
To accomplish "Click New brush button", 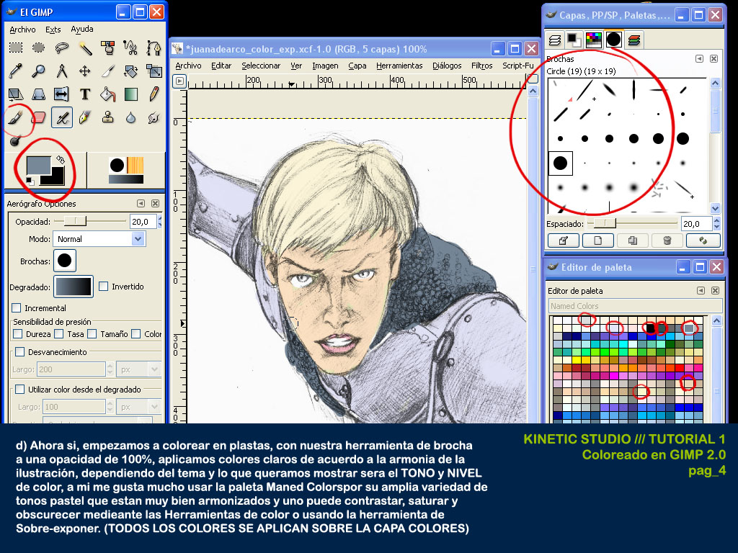I will pos(598,240).
